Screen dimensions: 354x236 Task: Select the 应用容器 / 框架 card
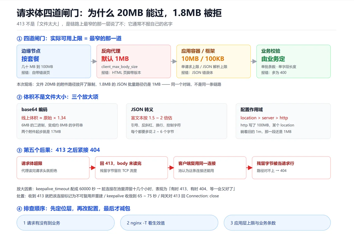click(x=213, y=61)
